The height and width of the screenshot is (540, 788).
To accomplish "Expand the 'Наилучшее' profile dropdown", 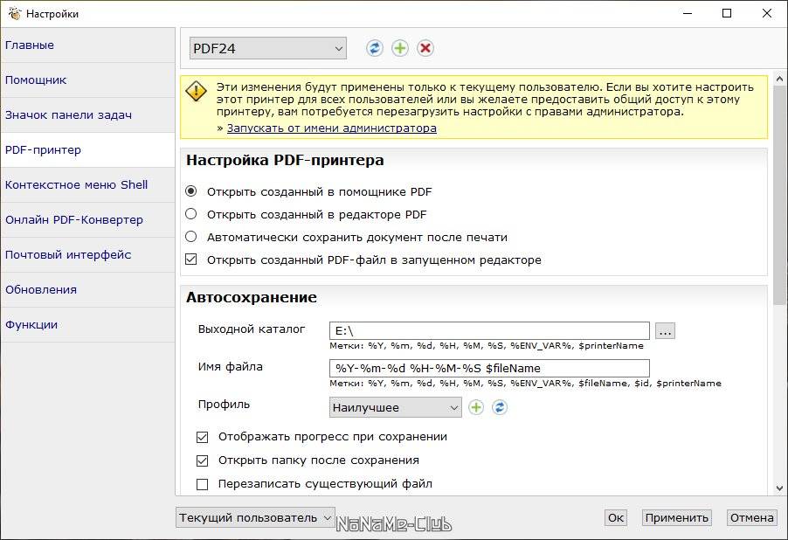I will pyautogui.click(x=395, y=407).
